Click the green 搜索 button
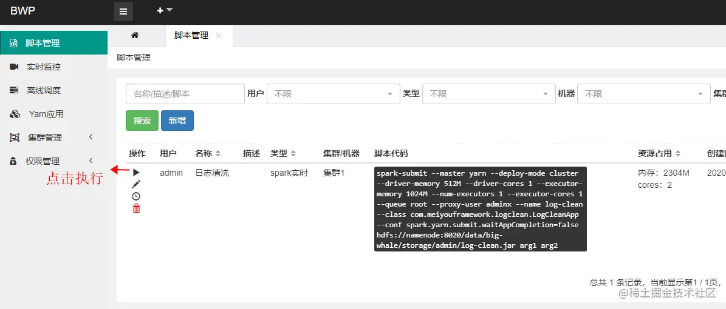The width and height of the screenshot is (726, 309). pos(142,121)
